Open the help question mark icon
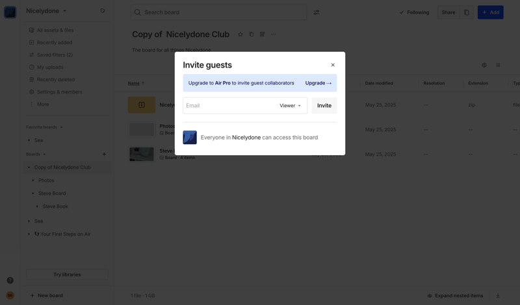This screenshot has width=520, height=305. point(10,280)
